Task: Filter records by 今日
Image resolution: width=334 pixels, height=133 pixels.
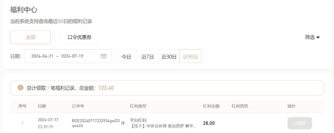Action: point(126,56)
